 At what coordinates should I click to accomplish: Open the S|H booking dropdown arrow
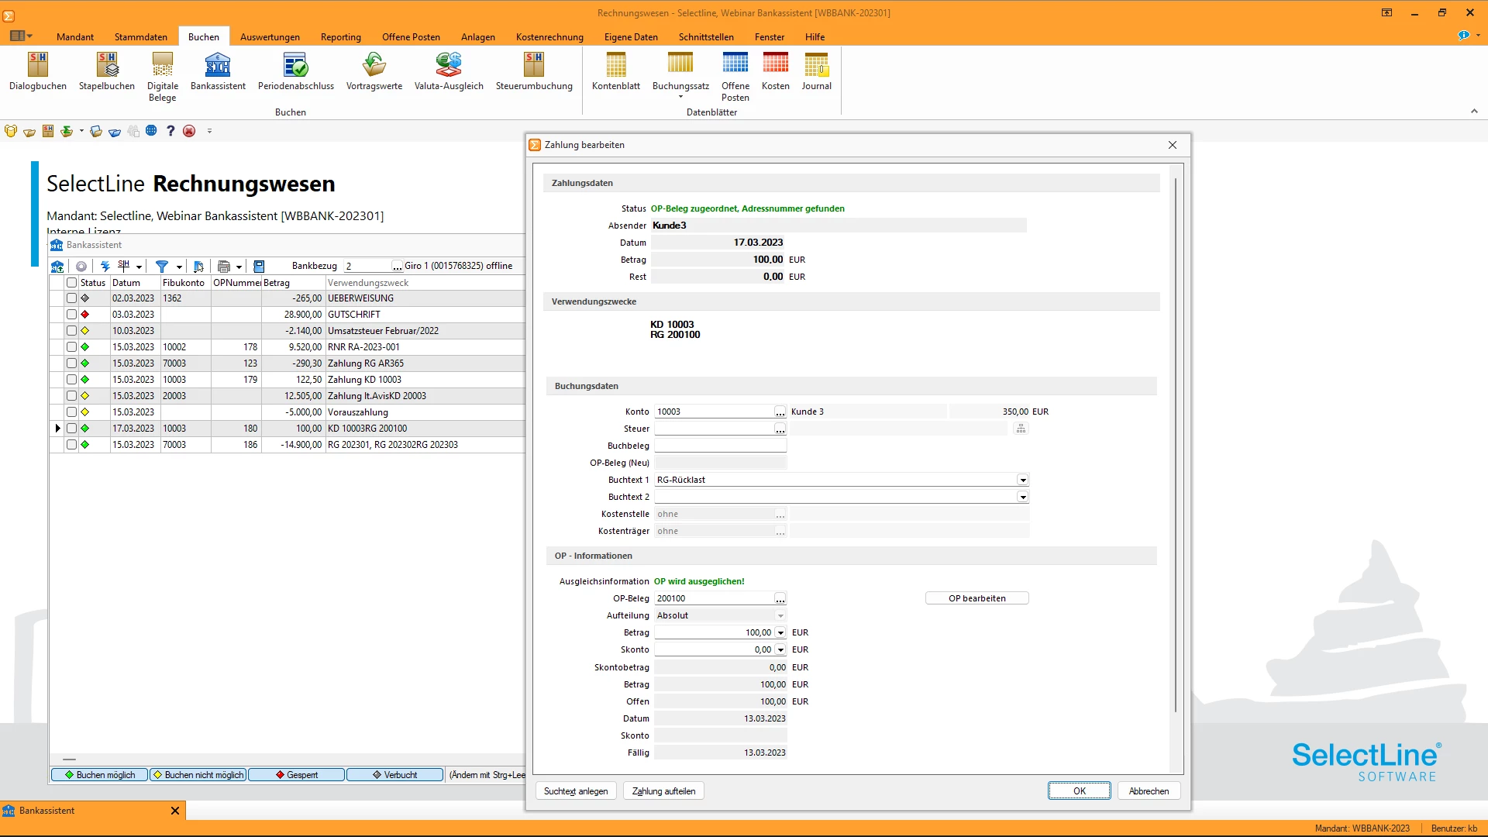coord(139,267)
